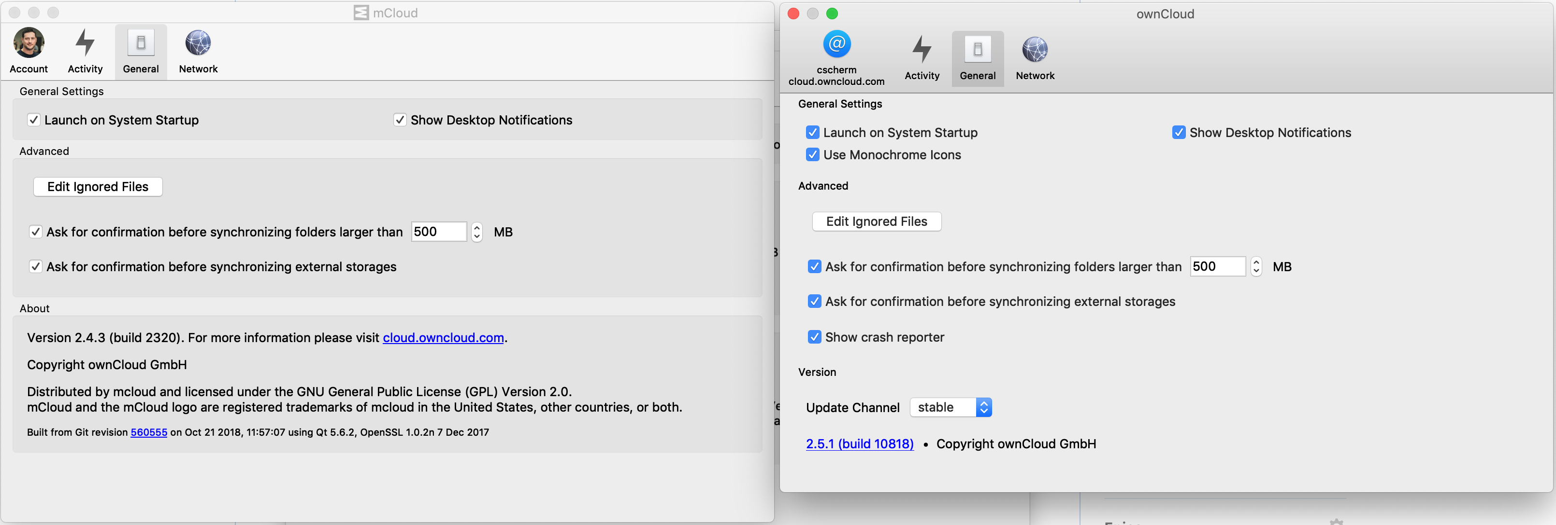Decrease folder size limit in mCloud stepper

point(476,236)
